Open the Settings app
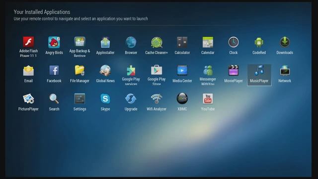 point(79,102)
